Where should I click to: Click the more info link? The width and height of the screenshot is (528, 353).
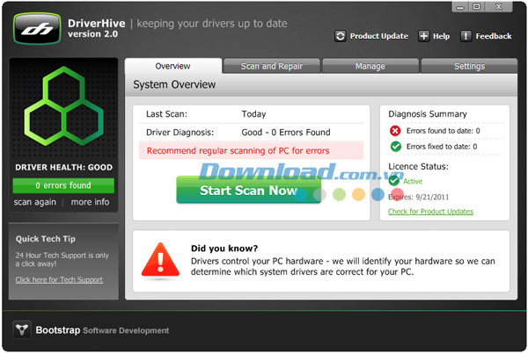[90, 202]
